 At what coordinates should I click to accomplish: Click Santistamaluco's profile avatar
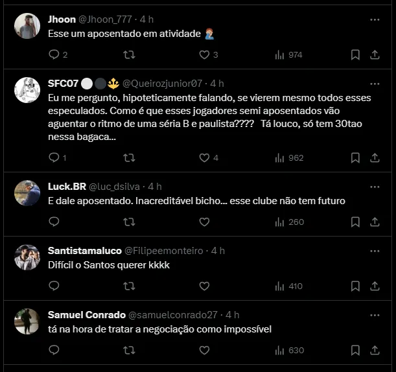27,257
